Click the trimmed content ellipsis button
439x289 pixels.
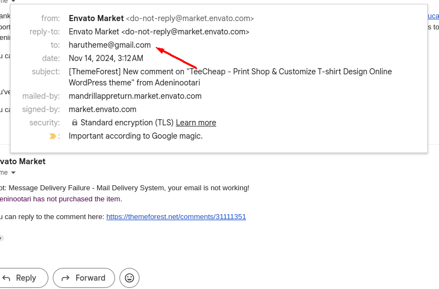tap(1, 238)
